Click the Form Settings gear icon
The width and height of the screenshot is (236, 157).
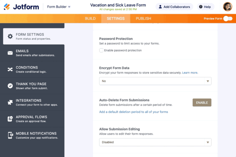pyautogui.click(x=10, y=36)
